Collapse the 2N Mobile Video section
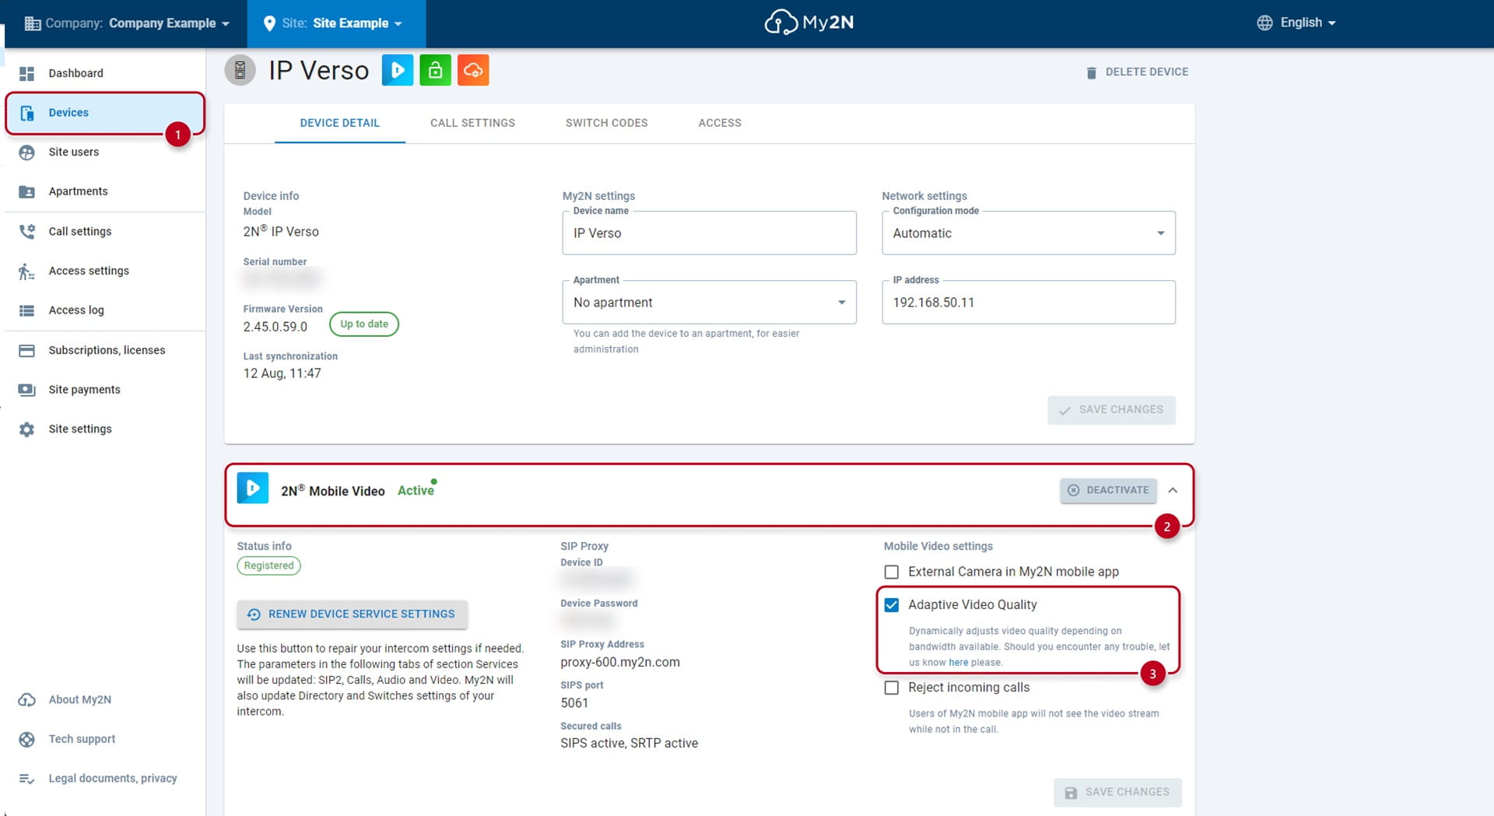Viewport: 1494px width, 816px height. pyautogui.click(x=1173, y=490)
